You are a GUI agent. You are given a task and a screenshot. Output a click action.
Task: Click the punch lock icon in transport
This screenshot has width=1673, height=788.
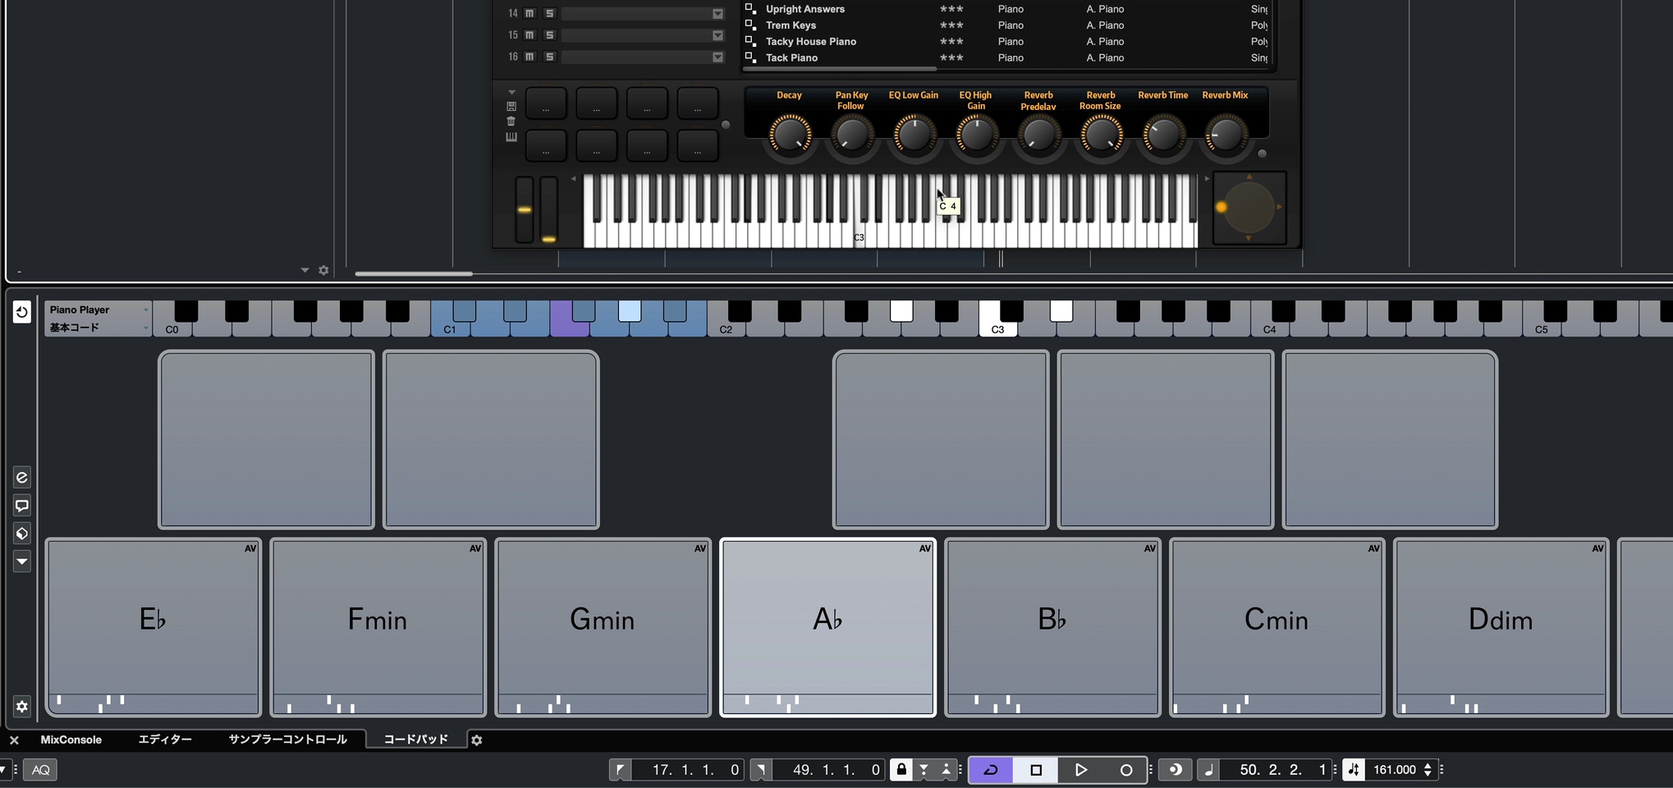(901, 769)
